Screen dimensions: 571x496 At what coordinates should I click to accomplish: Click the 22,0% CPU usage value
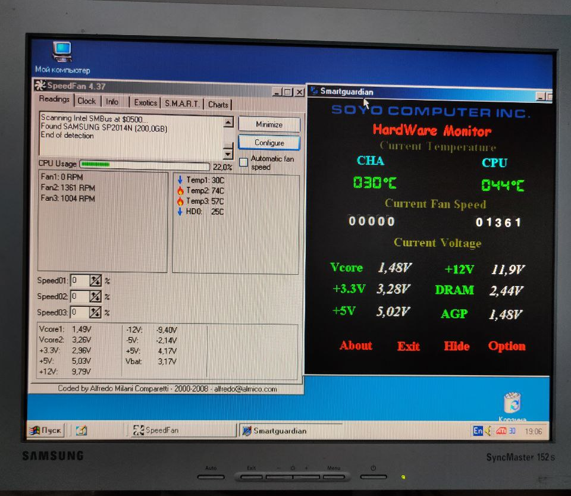tap(222, 167)
